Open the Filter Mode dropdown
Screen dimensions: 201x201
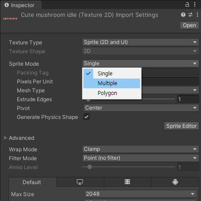[141, 158]
